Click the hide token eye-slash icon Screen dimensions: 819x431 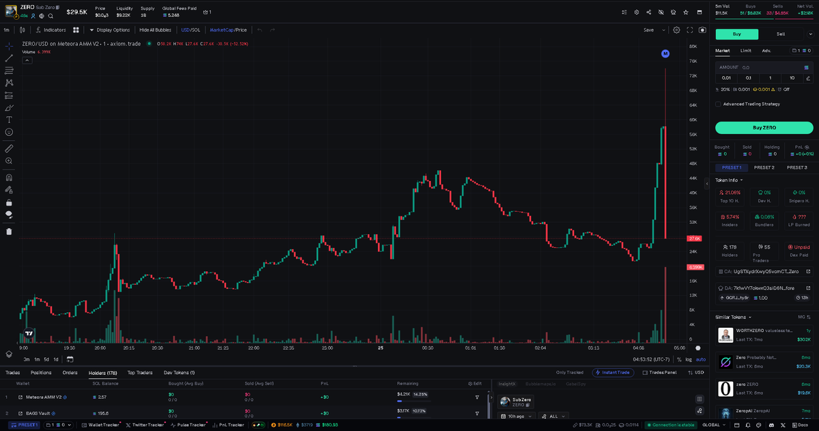[661, 12]
